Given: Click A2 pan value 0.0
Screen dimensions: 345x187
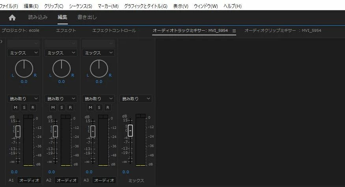Looking at the screenshot, I should 62,82.
